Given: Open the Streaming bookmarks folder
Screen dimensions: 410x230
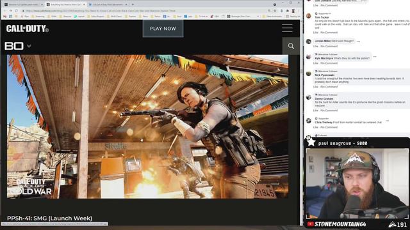Looking at the screenshot, I should point(38,16).
